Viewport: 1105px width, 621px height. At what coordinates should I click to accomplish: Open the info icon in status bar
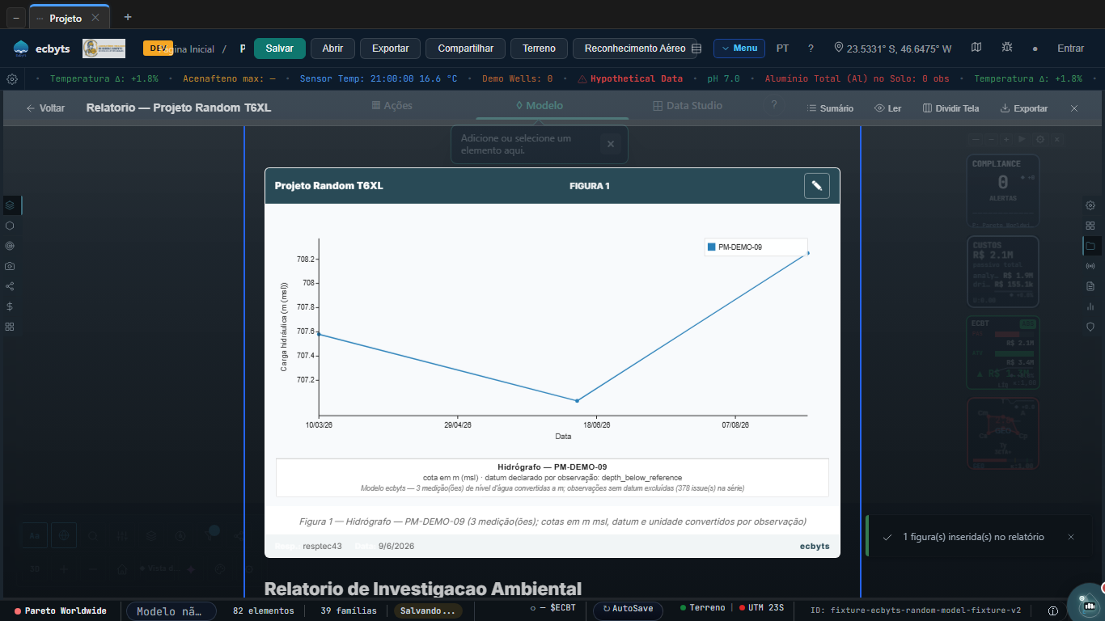point(1053,611)
